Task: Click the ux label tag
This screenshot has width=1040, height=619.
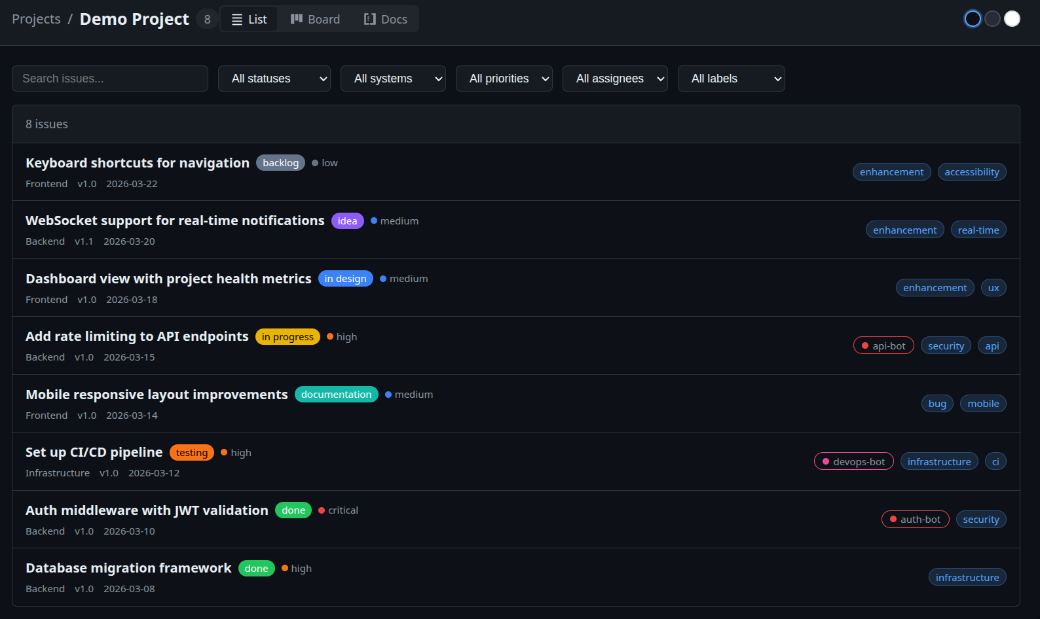Action: [x=994, y=288]
